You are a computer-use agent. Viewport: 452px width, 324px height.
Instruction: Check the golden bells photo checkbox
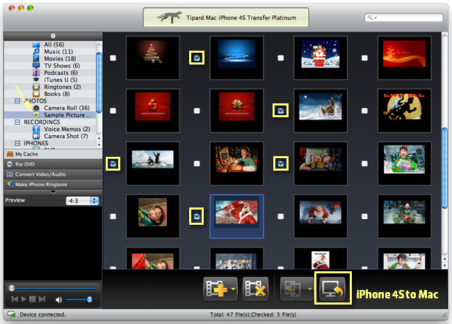tap(197, 111)
